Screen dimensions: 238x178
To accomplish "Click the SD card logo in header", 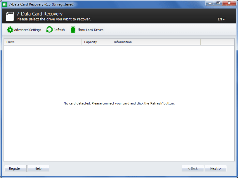I will [x=10, y=16].
